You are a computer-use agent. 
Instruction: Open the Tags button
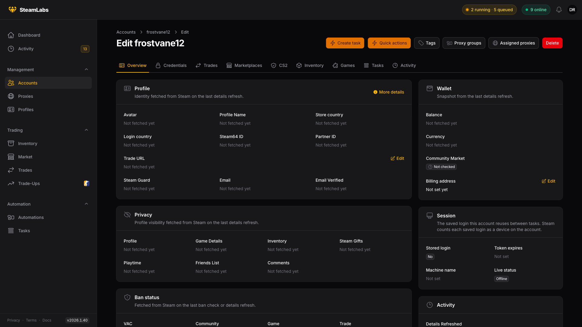click(x=426, y=43)
